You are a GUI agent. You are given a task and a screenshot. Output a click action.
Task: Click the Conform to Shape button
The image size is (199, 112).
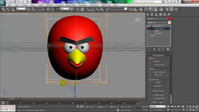tap(158, 91)
